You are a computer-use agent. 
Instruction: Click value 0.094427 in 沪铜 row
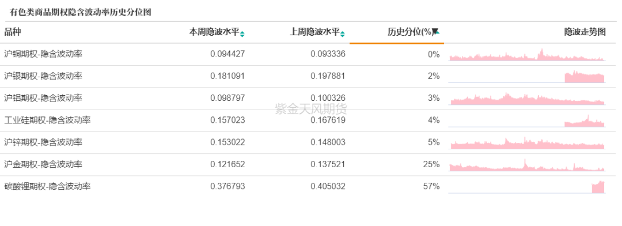(x=227, y=54)
